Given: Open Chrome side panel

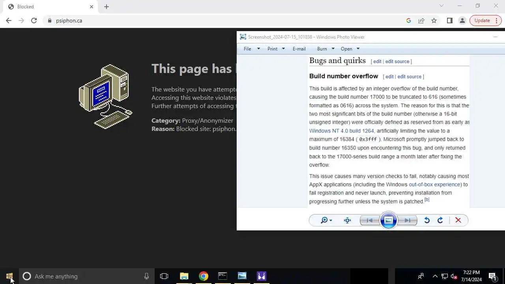Looking at the screenshot, I should (449, 21).
